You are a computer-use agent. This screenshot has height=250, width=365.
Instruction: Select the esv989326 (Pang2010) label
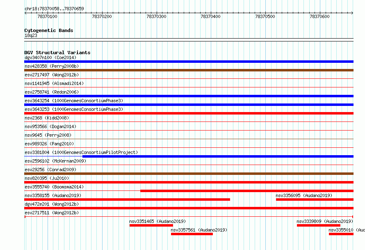coord(49,144)
